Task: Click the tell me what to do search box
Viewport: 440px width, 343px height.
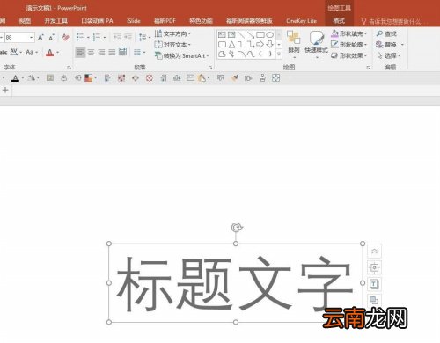Action: coord(394,21)
